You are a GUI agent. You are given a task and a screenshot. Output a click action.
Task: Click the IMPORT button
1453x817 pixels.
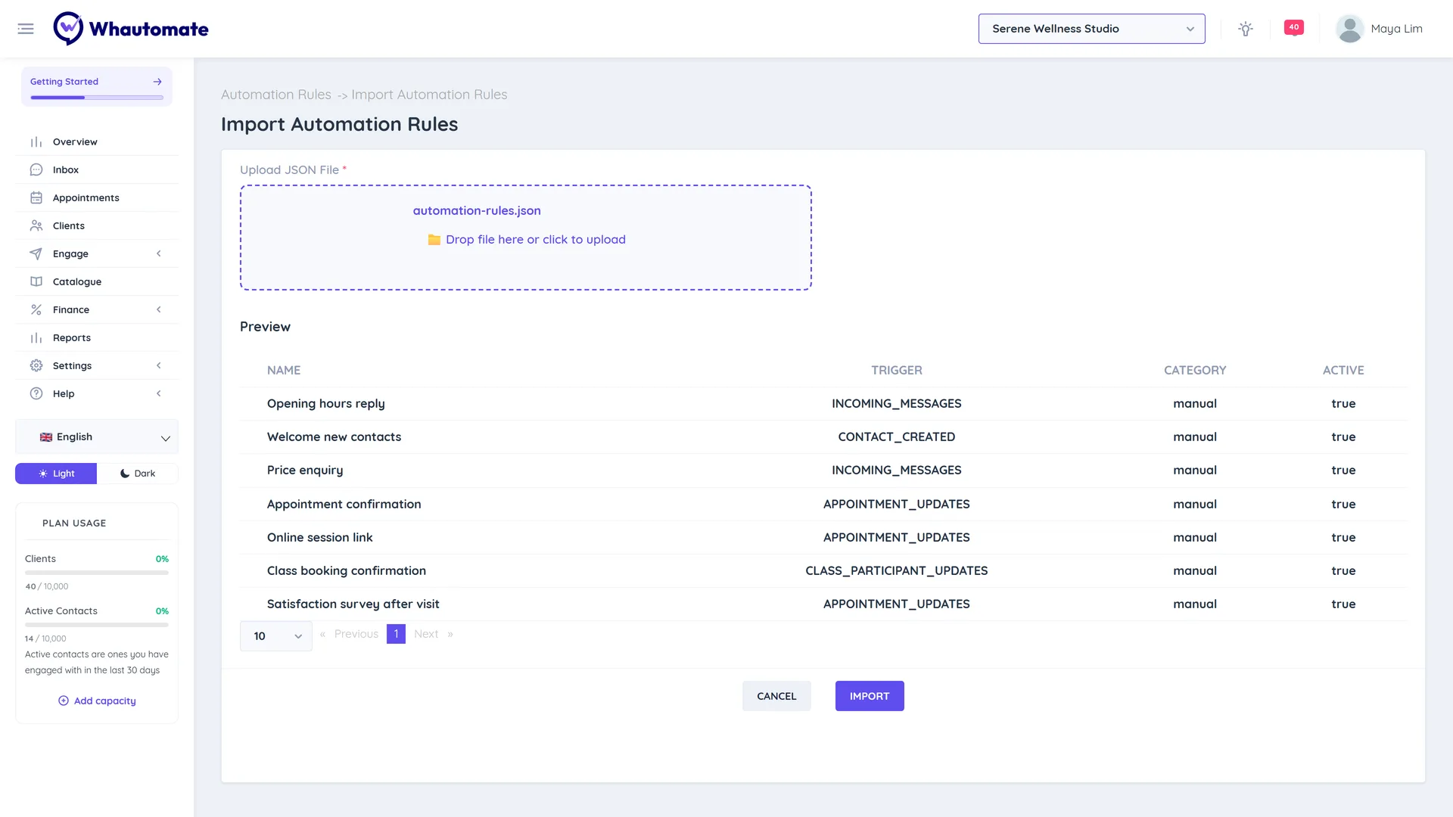[870, 696]
